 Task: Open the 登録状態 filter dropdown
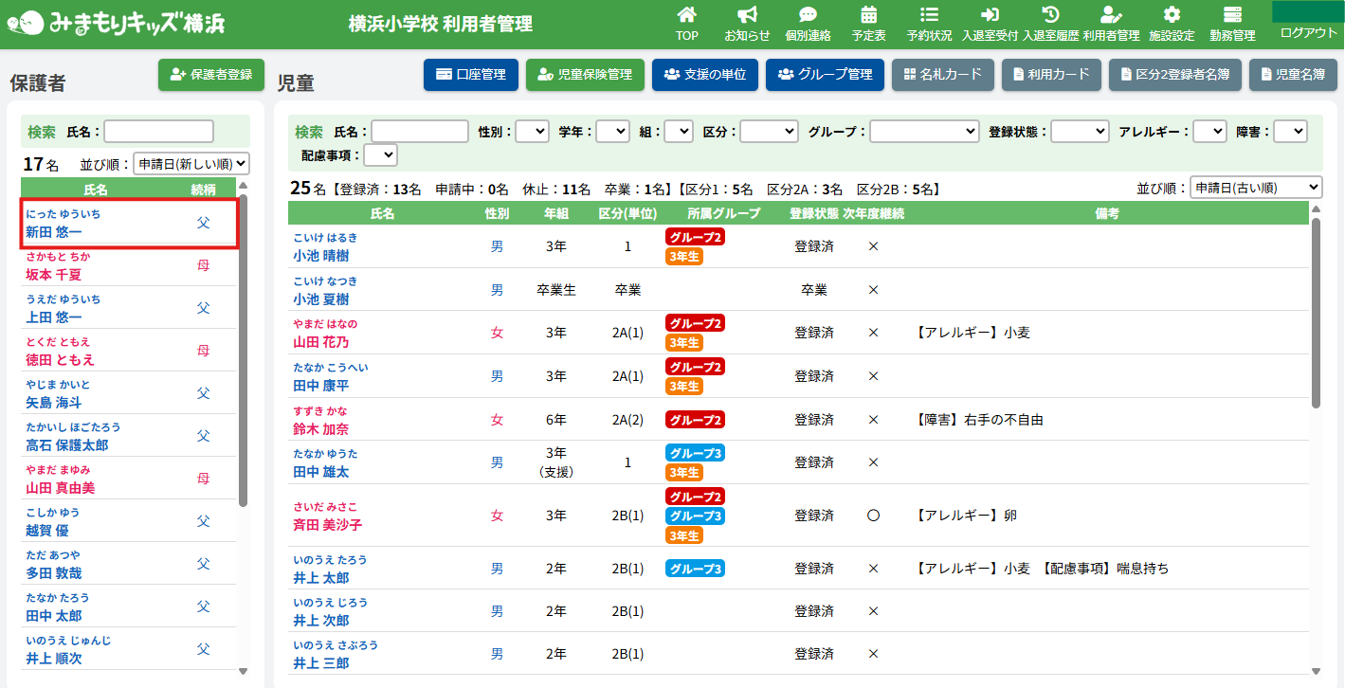tap(1080, 132)
